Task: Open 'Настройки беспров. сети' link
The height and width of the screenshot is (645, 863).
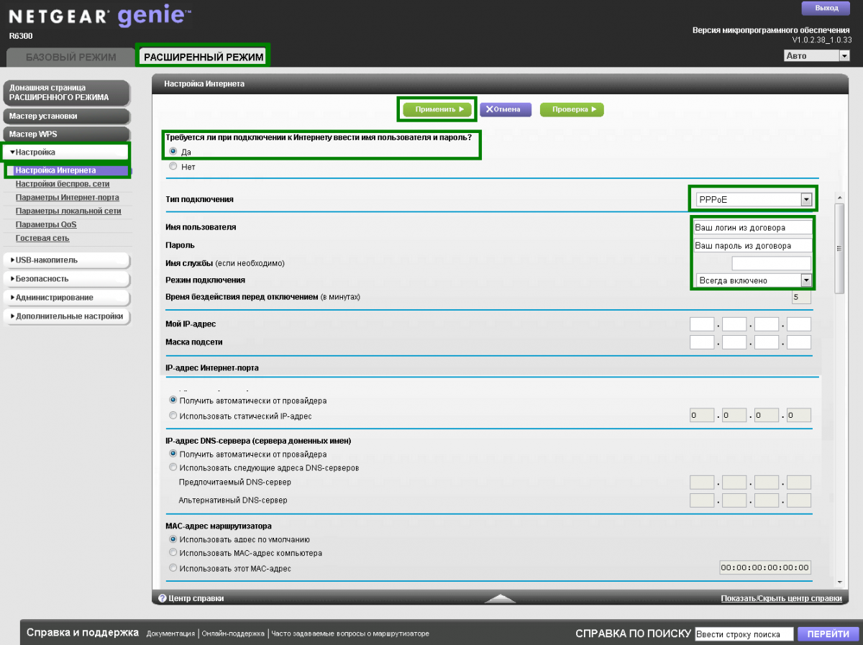Action: 63,184
